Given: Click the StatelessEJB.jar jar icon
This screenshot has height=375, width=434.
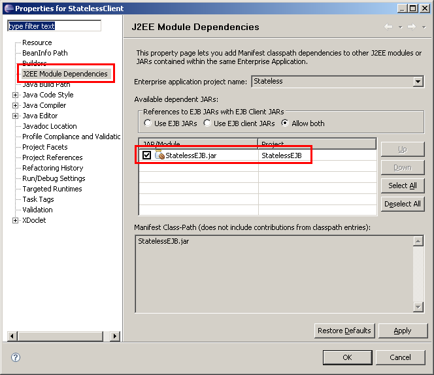Looking at the screenshot, I should [x=159, y=155].
